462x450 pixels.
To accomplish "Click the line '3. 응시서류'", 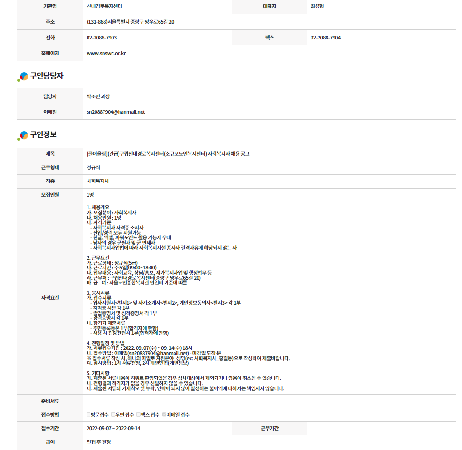I will pos(98,293).
